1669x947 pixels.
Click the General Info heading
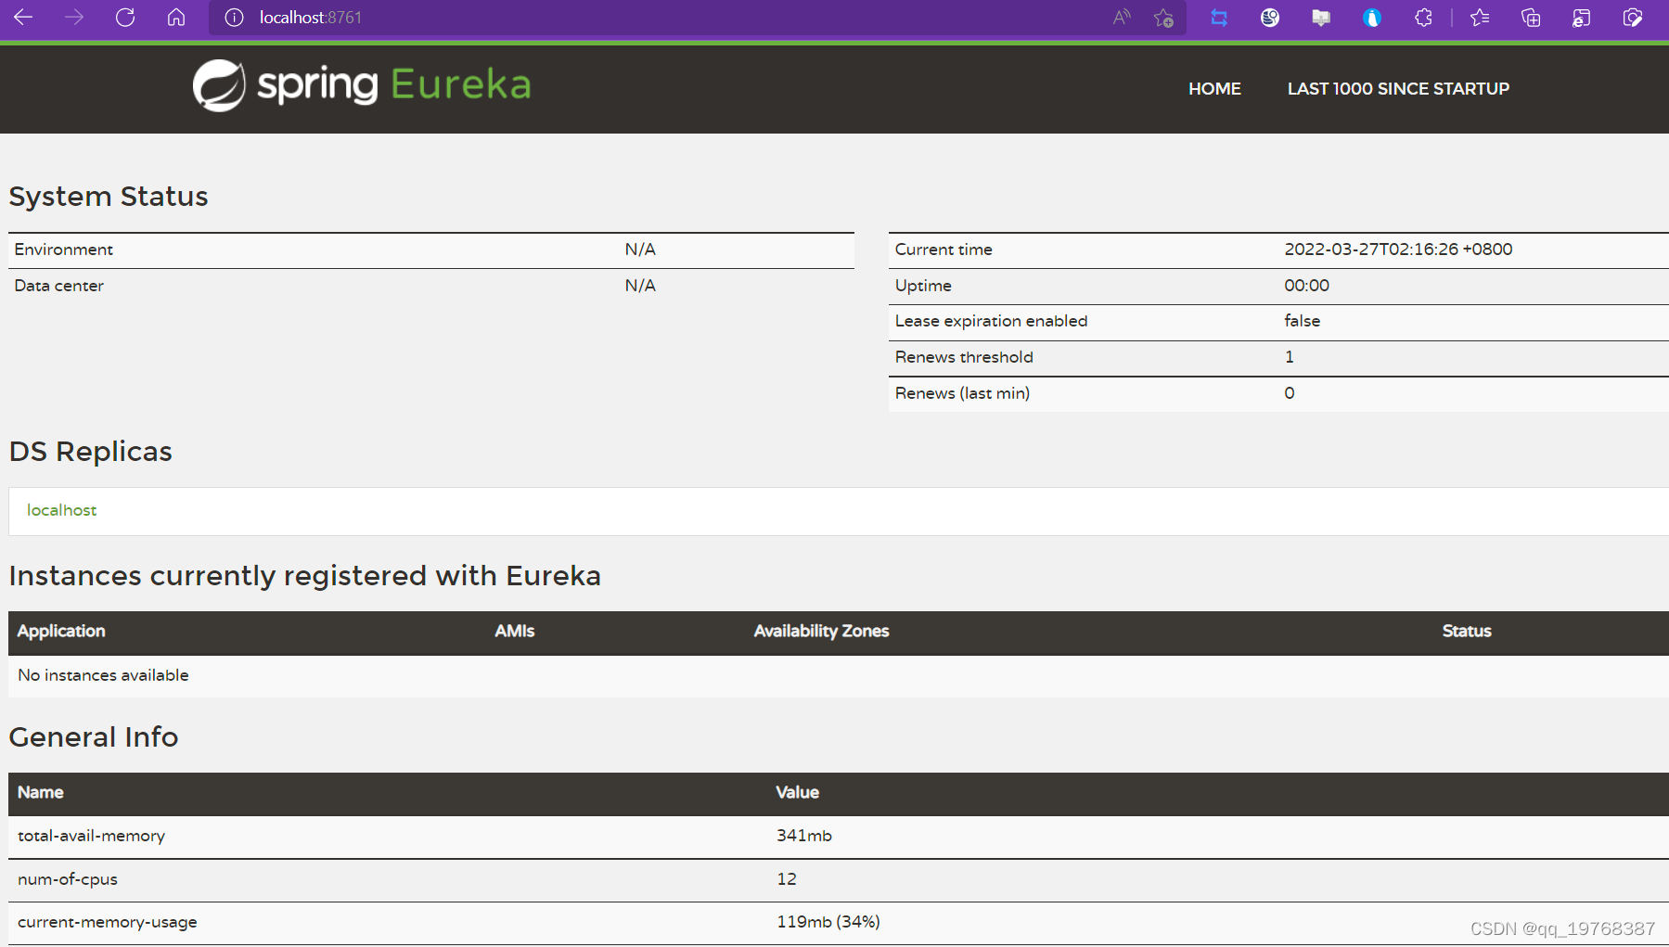tap(94, 737)
